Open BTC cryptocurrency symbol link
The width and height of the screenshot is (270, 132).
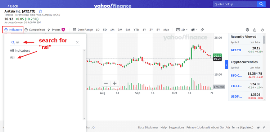[236, 75]
